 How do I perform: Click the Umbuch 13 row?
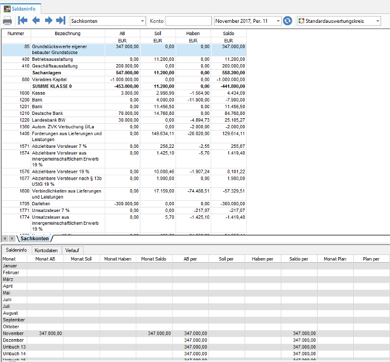coord(196,347)
